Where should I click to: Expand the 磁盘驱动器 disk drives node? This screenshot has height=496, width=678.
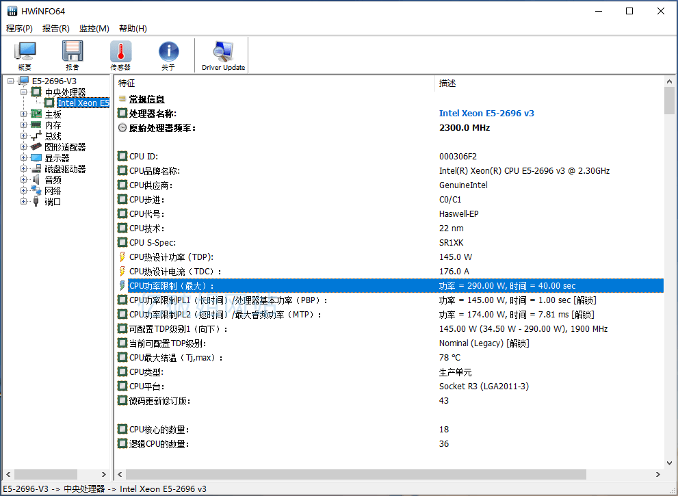coord(24,169)
